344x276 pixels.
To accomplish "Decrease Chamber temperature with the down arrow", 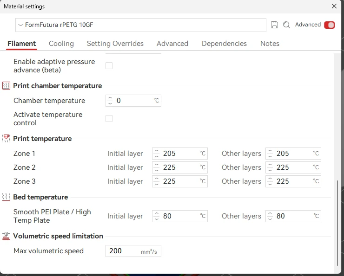I will (x=110, y=103).
